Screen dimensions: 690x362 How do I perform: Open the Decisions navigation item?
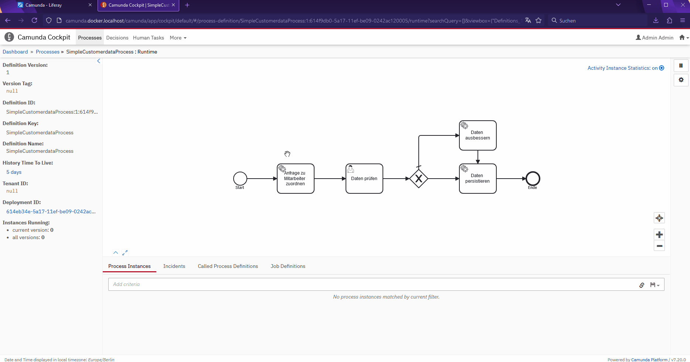(117, 38)
